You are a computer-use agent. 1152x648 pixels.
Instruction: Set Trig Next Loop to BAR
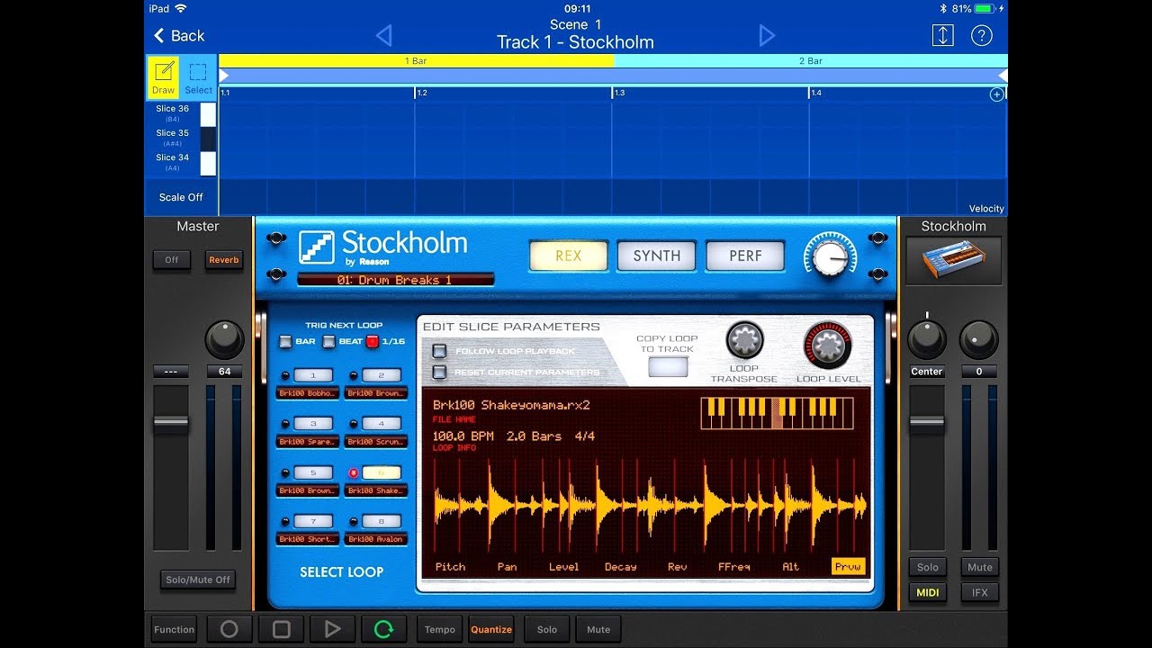(x=285, y=341)
